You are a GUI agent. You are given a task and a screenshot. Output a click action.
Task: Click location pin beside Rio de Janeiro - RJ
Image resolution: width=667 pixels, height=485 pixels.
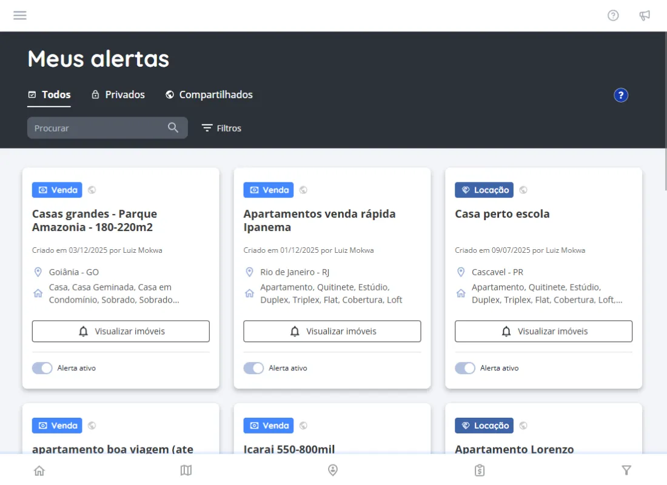tap(249, 272)
